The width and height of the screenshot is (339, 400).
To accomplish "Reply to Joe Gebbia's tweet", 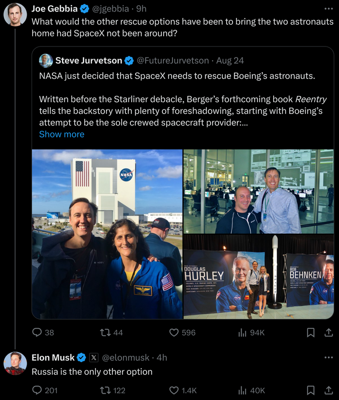I will pos(37,332).
